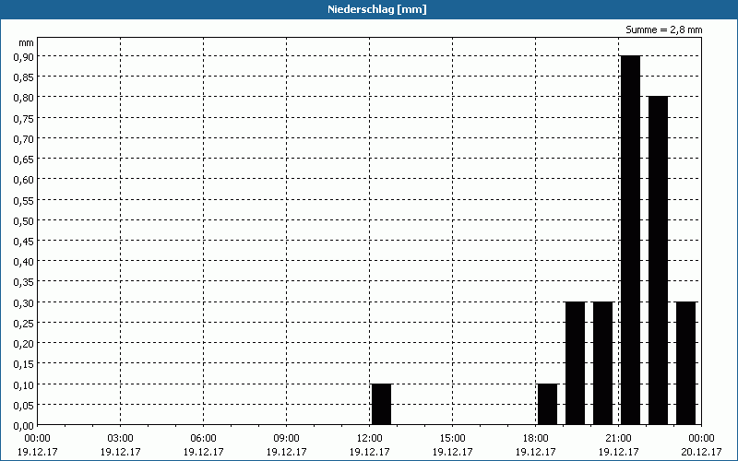Click the 0,35 y-axis label
The image size is (738, 461).
click(24, 282)
